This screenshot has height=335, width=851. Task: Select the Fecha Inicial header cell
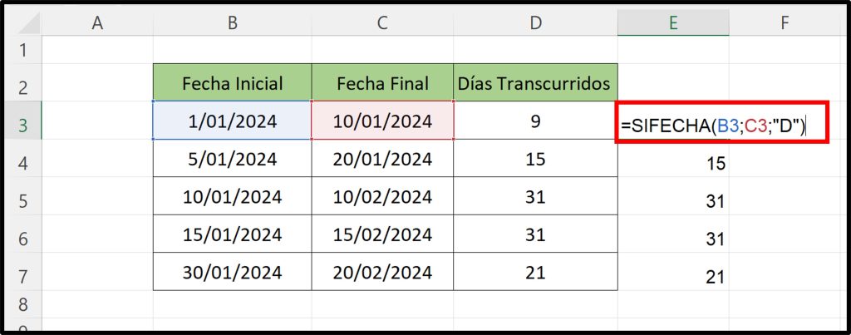[233, 83]
